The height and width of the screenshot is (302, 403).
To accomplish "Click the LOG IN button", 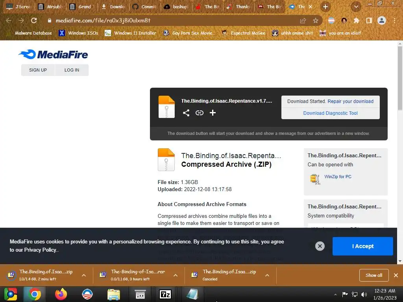I will click(x=72, y=70).
